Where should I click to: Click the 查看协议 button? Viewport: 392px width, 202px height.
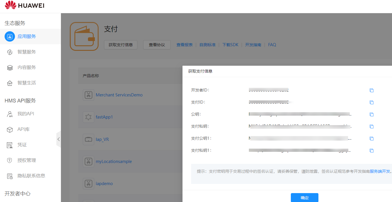pyautogui.click(x=157, y=45)
